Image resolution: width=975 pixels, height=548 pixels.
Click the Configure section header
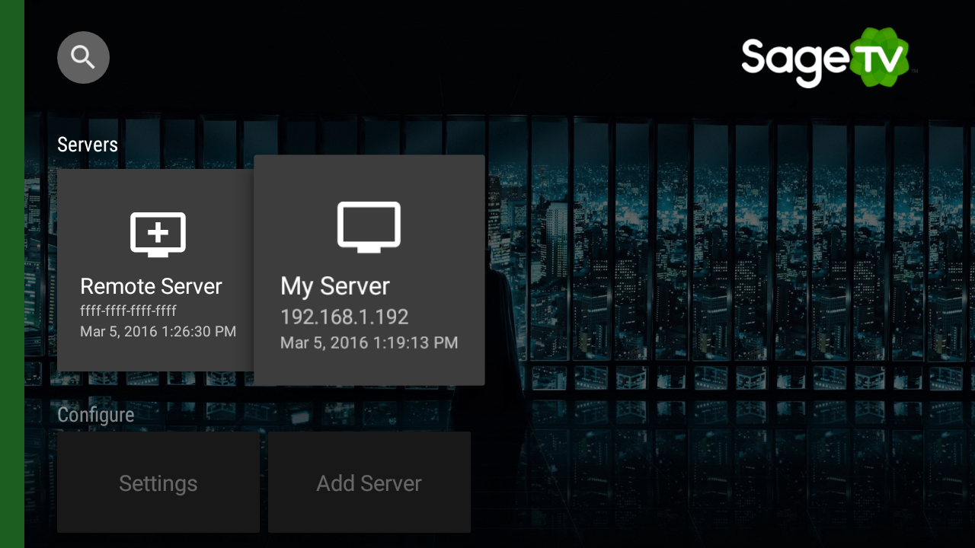pyautogui.click(x=95, y=414)
